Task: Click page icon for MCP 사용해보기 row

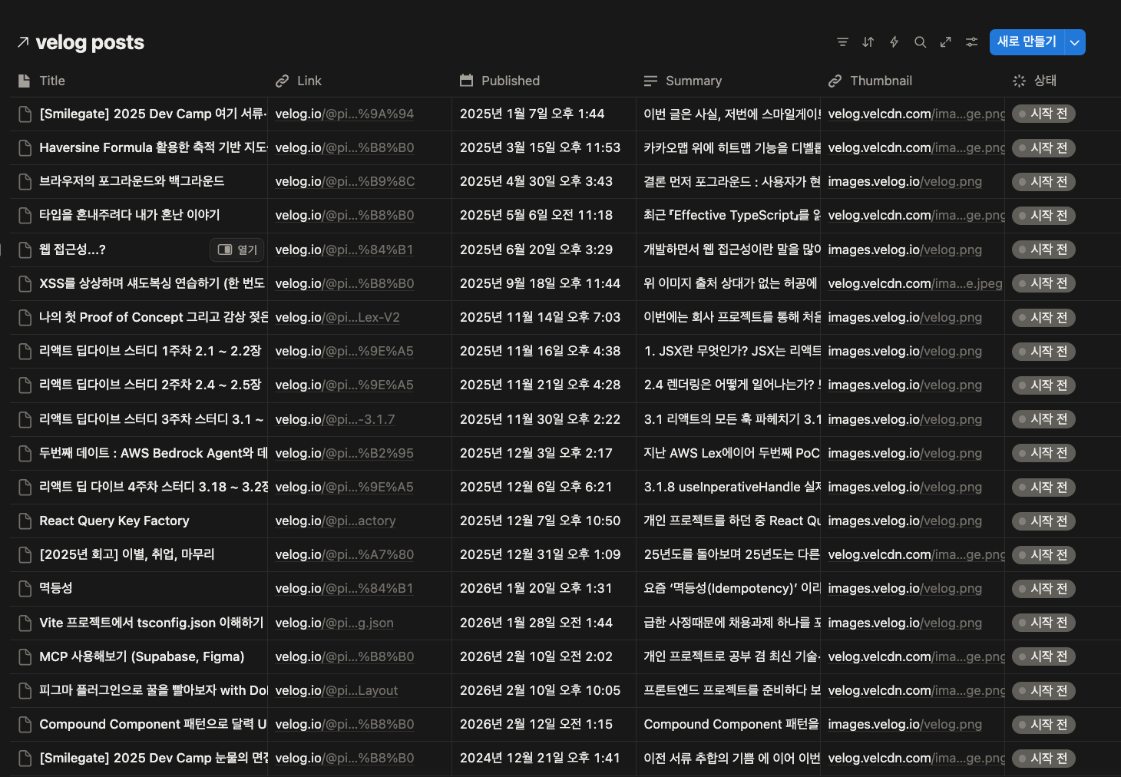Action: tap(25, 657)
